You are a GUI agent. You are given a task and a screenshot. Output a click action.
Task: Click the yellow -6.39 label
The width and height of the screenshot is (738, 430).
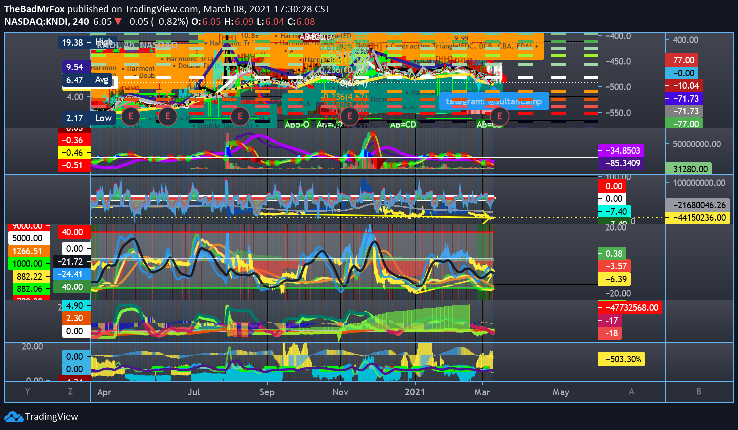coord(614,279)
